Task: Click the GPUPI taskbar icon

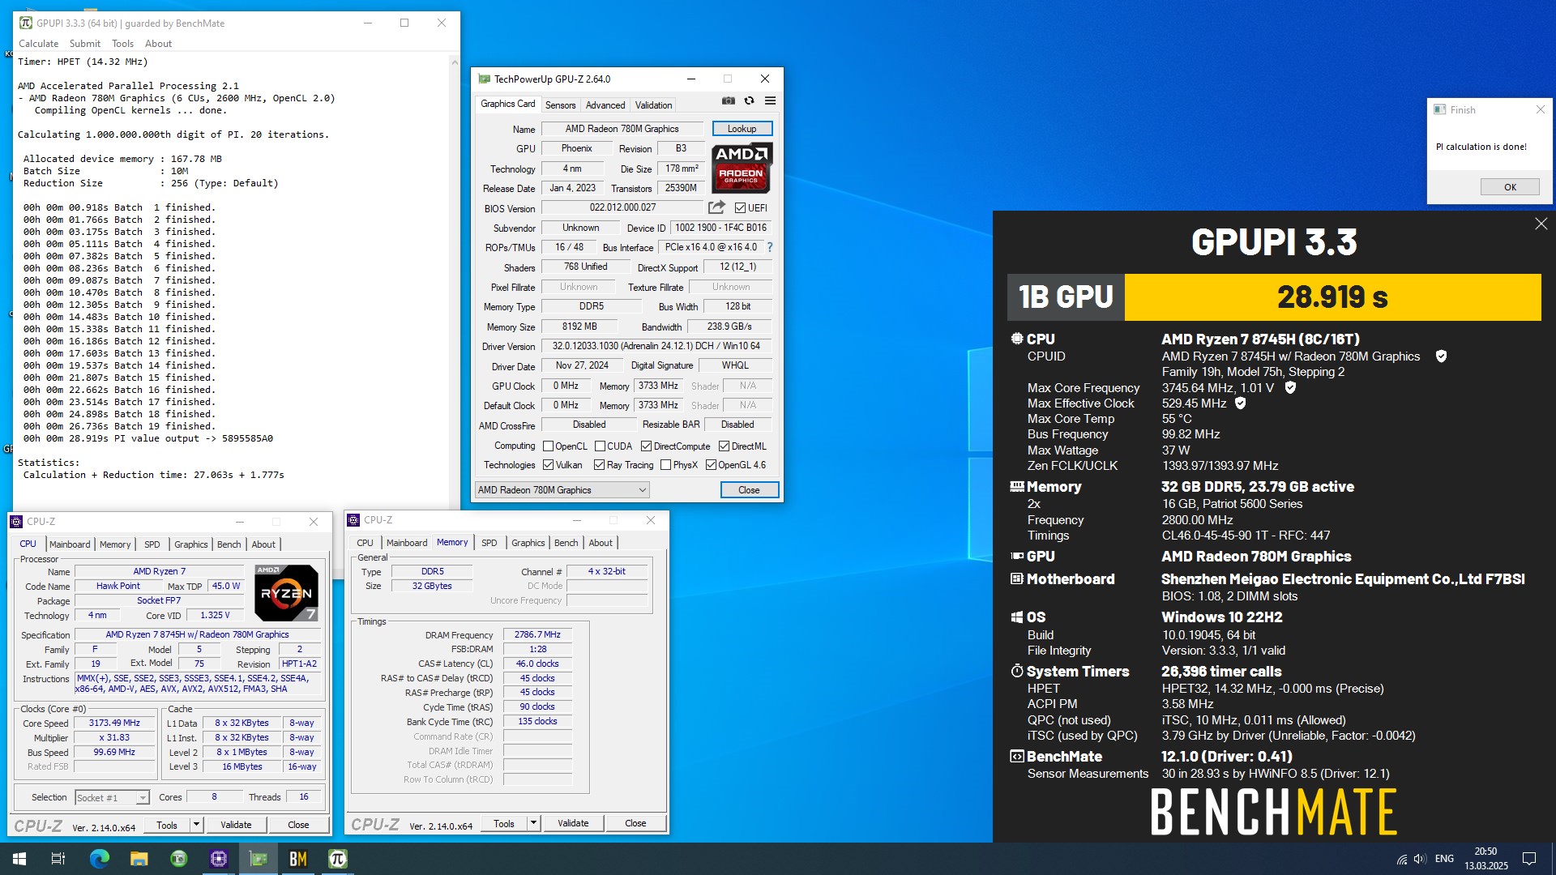Action: tap(338, 859)
